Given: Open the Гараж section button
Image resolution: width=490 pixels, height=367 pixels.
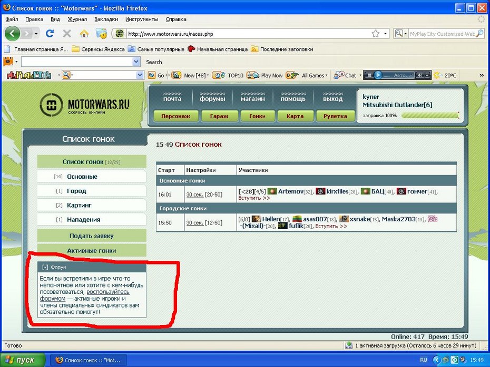Looking at the screenshot, I should coord(219,116).
